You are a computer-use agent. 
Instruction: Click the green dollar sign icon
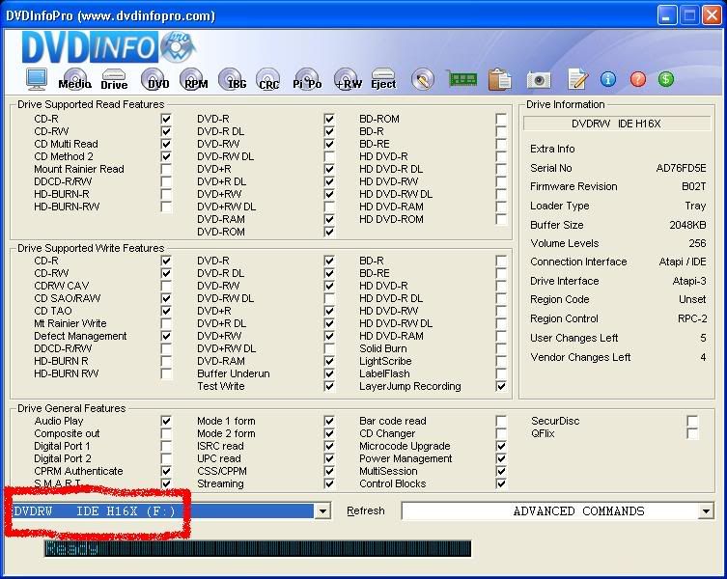666,79
